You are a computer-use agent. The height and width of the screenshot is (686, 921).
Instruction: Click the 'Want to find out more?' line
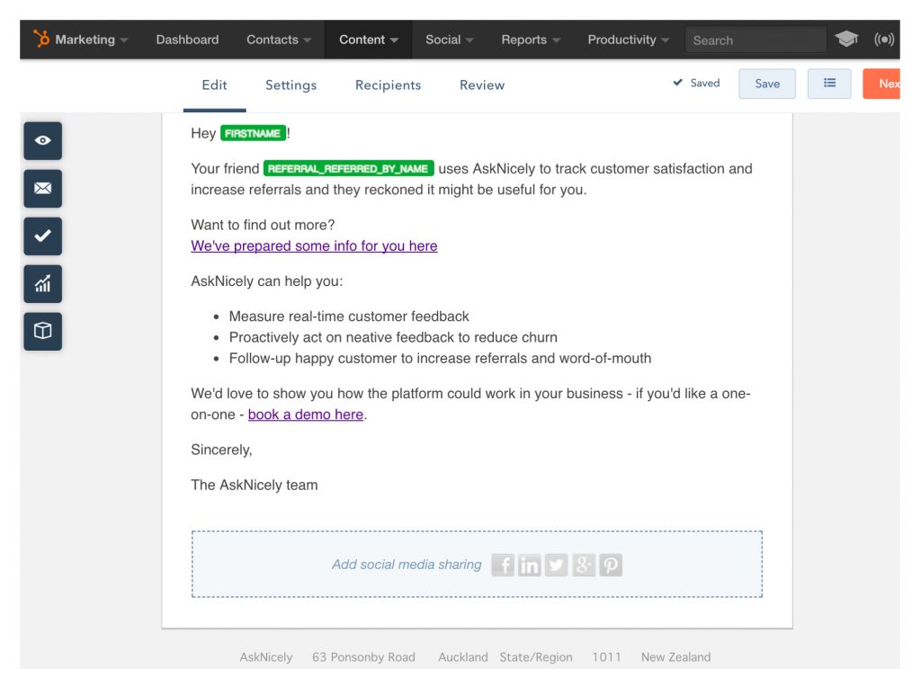tap(263, 225)
